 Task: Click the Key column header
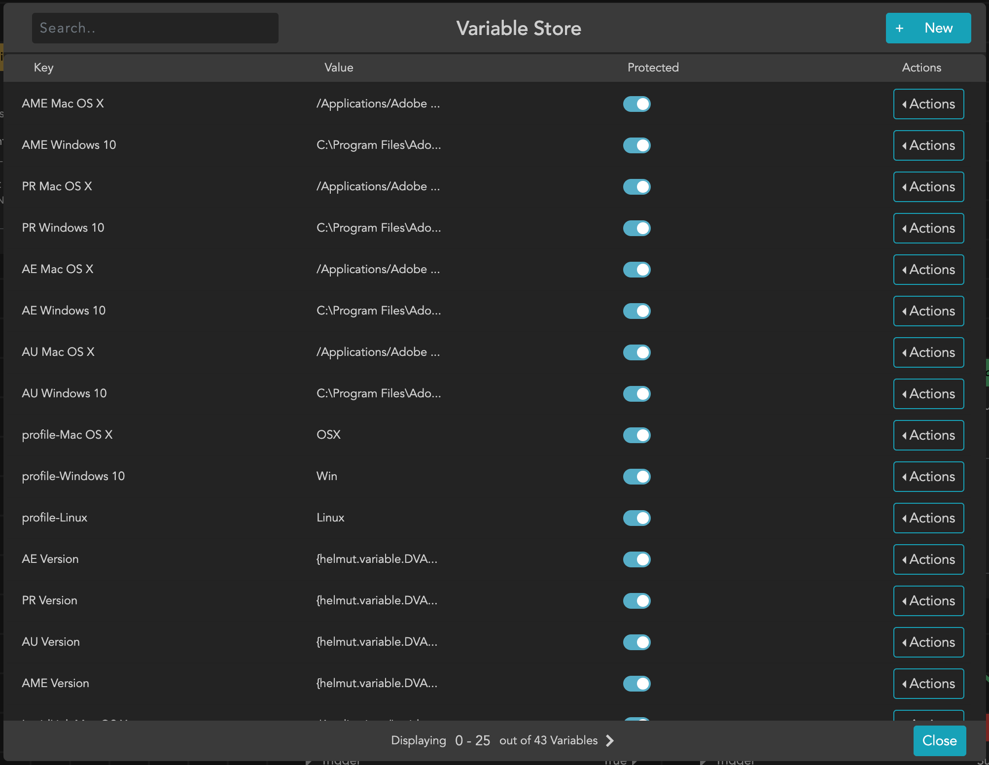pos(43,68)
